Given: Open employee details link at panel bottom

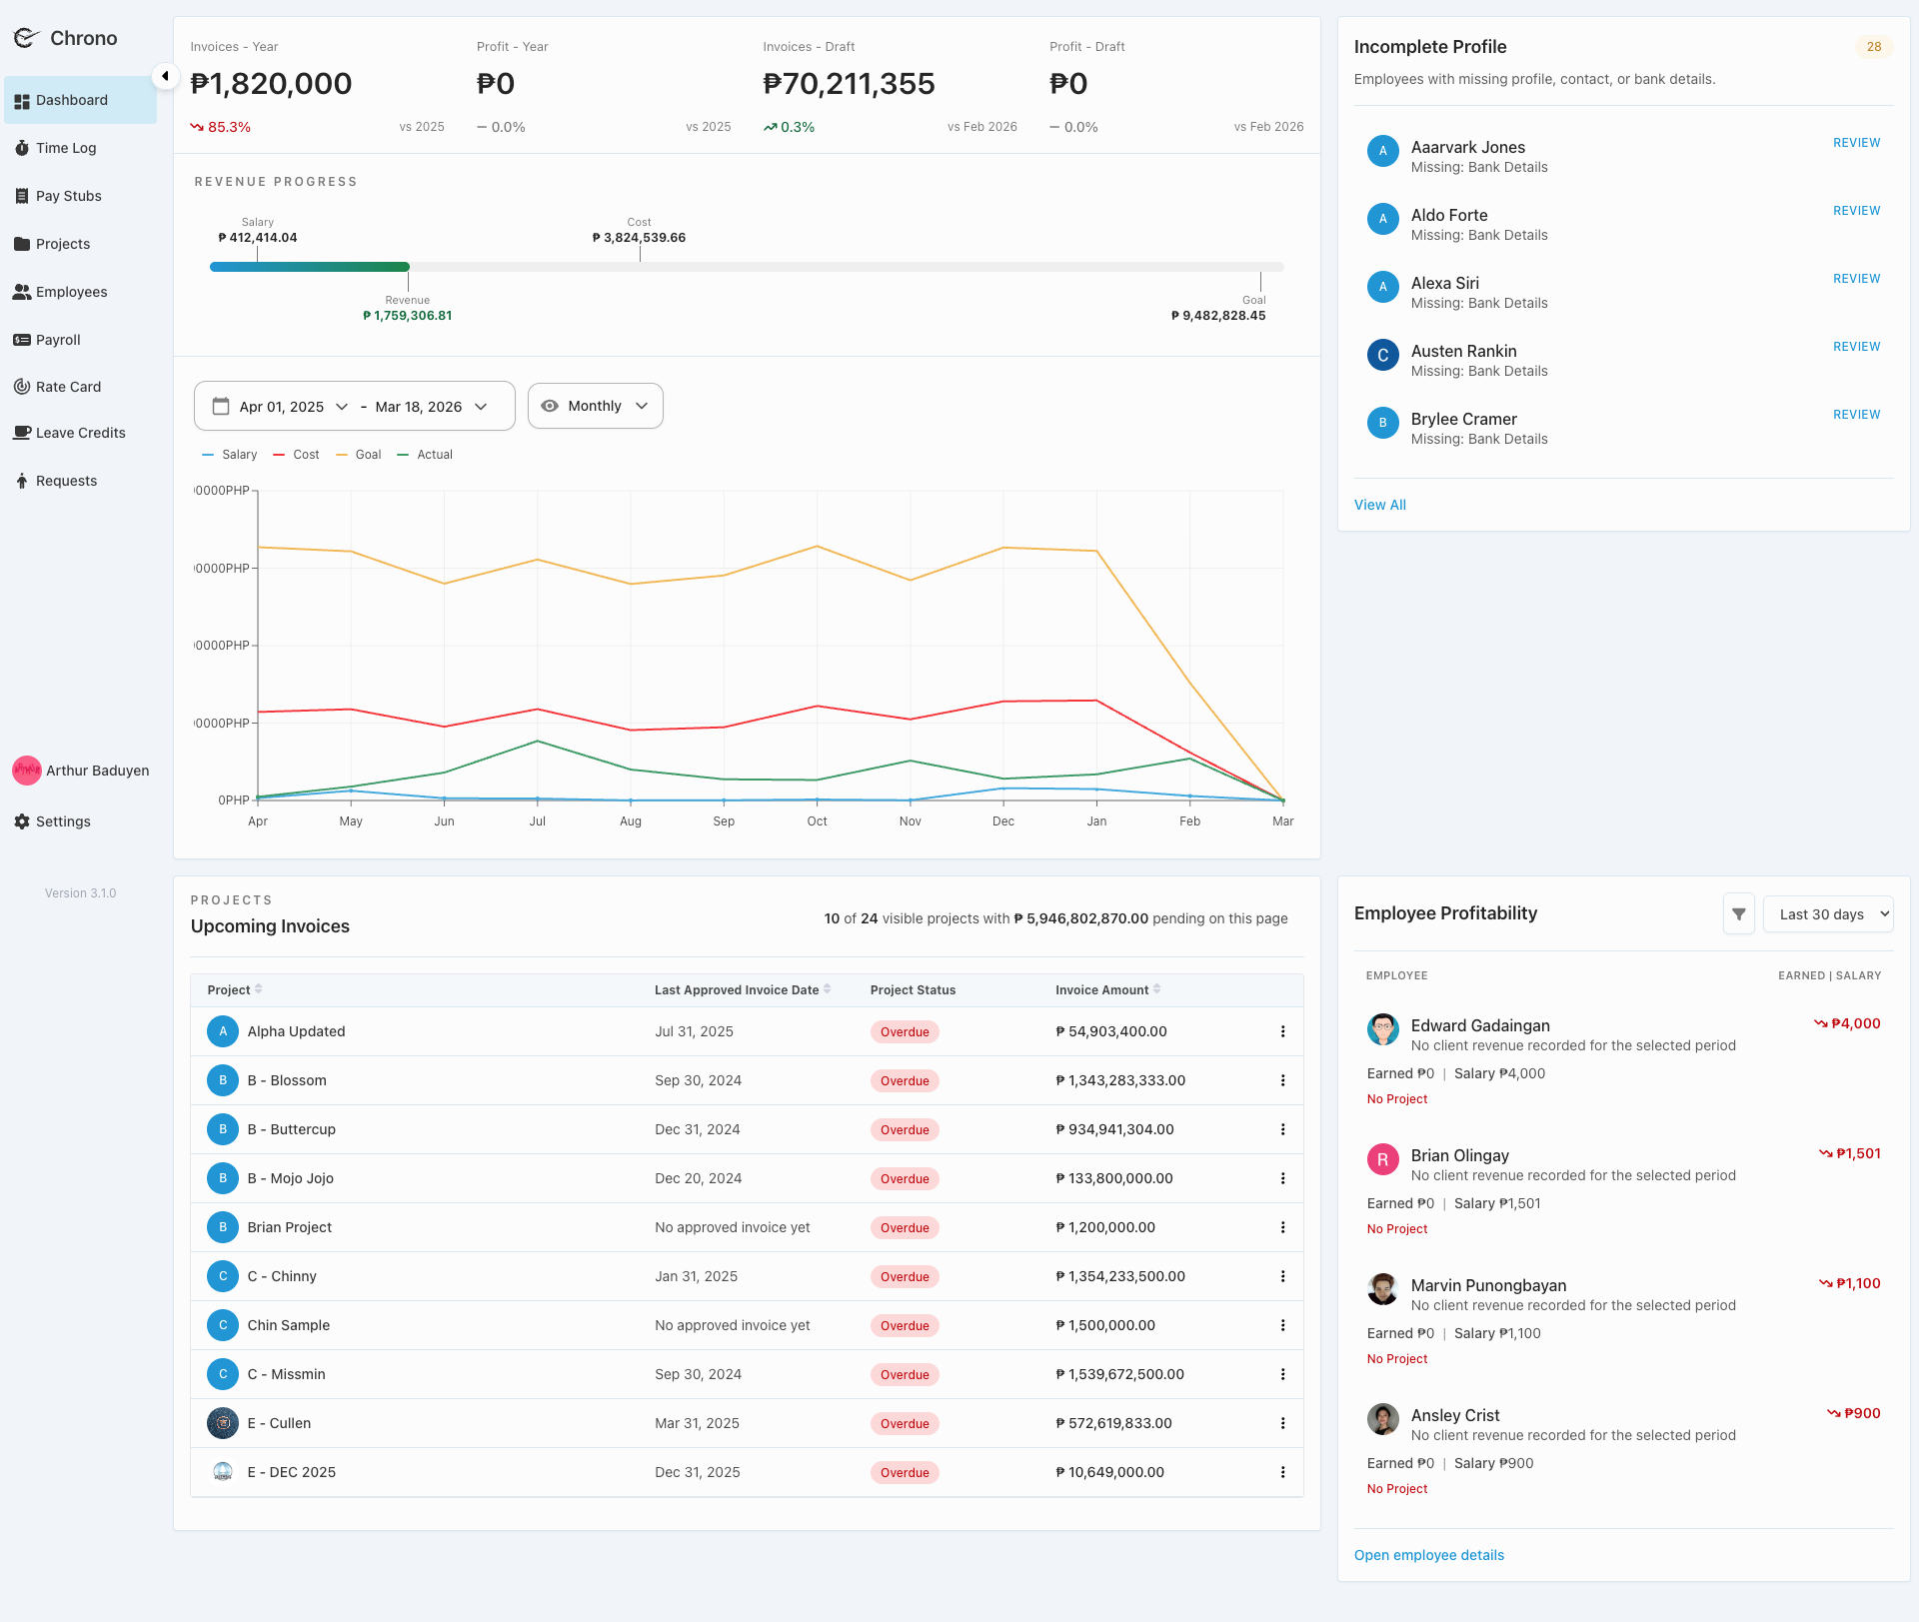Looking at the screenshot, I should click(x=1429, y=1555).
